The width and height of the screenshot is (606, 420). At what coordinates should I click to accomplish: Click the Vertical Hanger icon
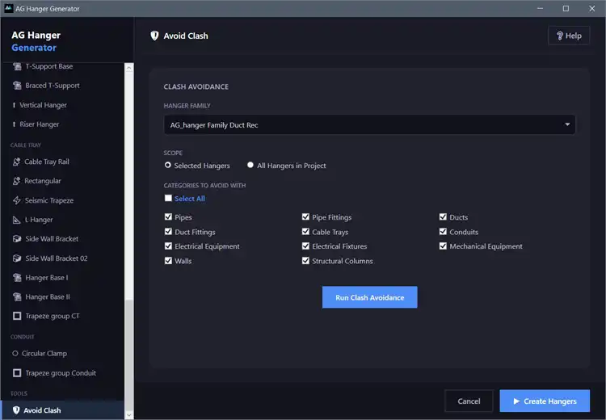14,105
